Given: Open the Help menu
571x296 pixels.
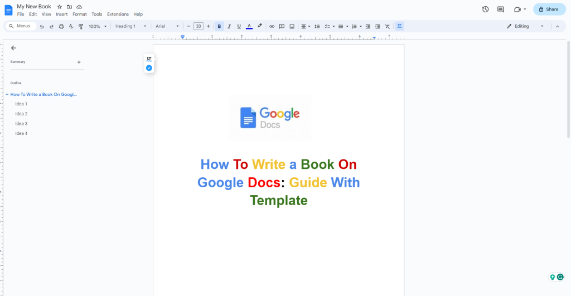Looking at the screenshot, I should click(x=138, y=14).
